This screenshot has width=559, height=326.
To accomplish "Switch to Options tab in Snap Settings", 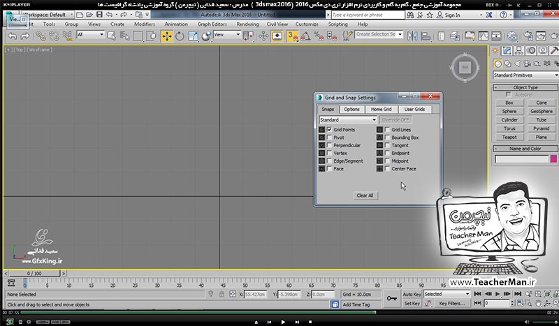I will (351, 110).
